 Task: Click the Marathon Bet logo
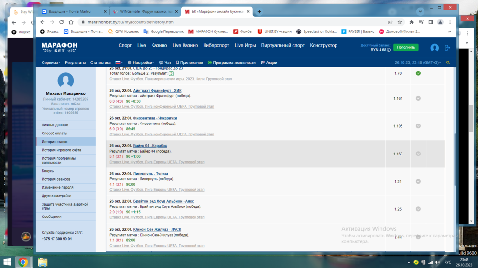coord(59,47)
